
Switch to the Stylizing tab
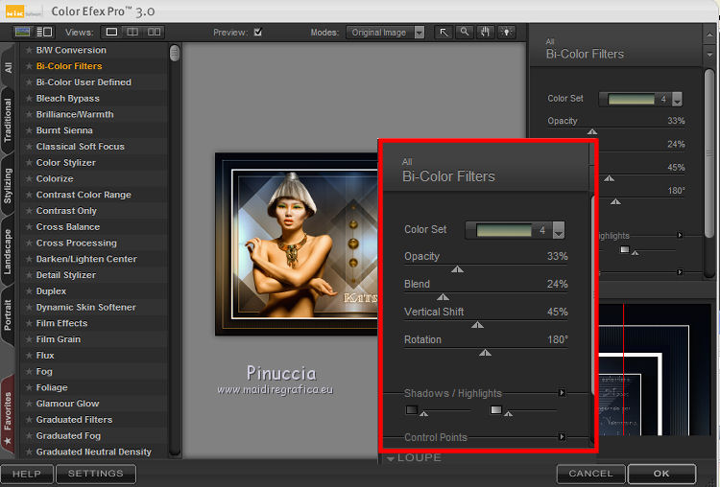(8, 186)
